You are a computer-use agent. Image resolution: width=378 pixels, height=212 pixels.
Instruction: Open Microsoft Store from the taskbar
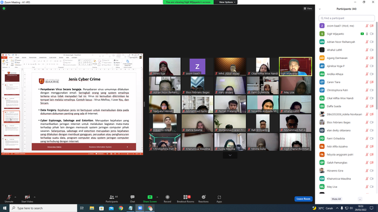pyautogui.click(x=102, y=208)
